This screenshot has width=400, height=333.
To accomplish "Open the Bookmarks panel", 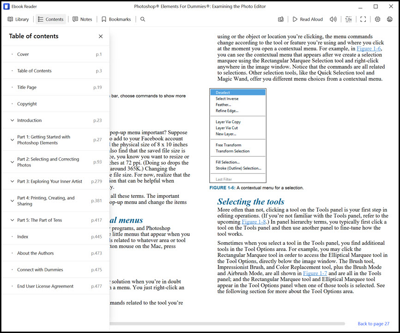I will point(116,19).
